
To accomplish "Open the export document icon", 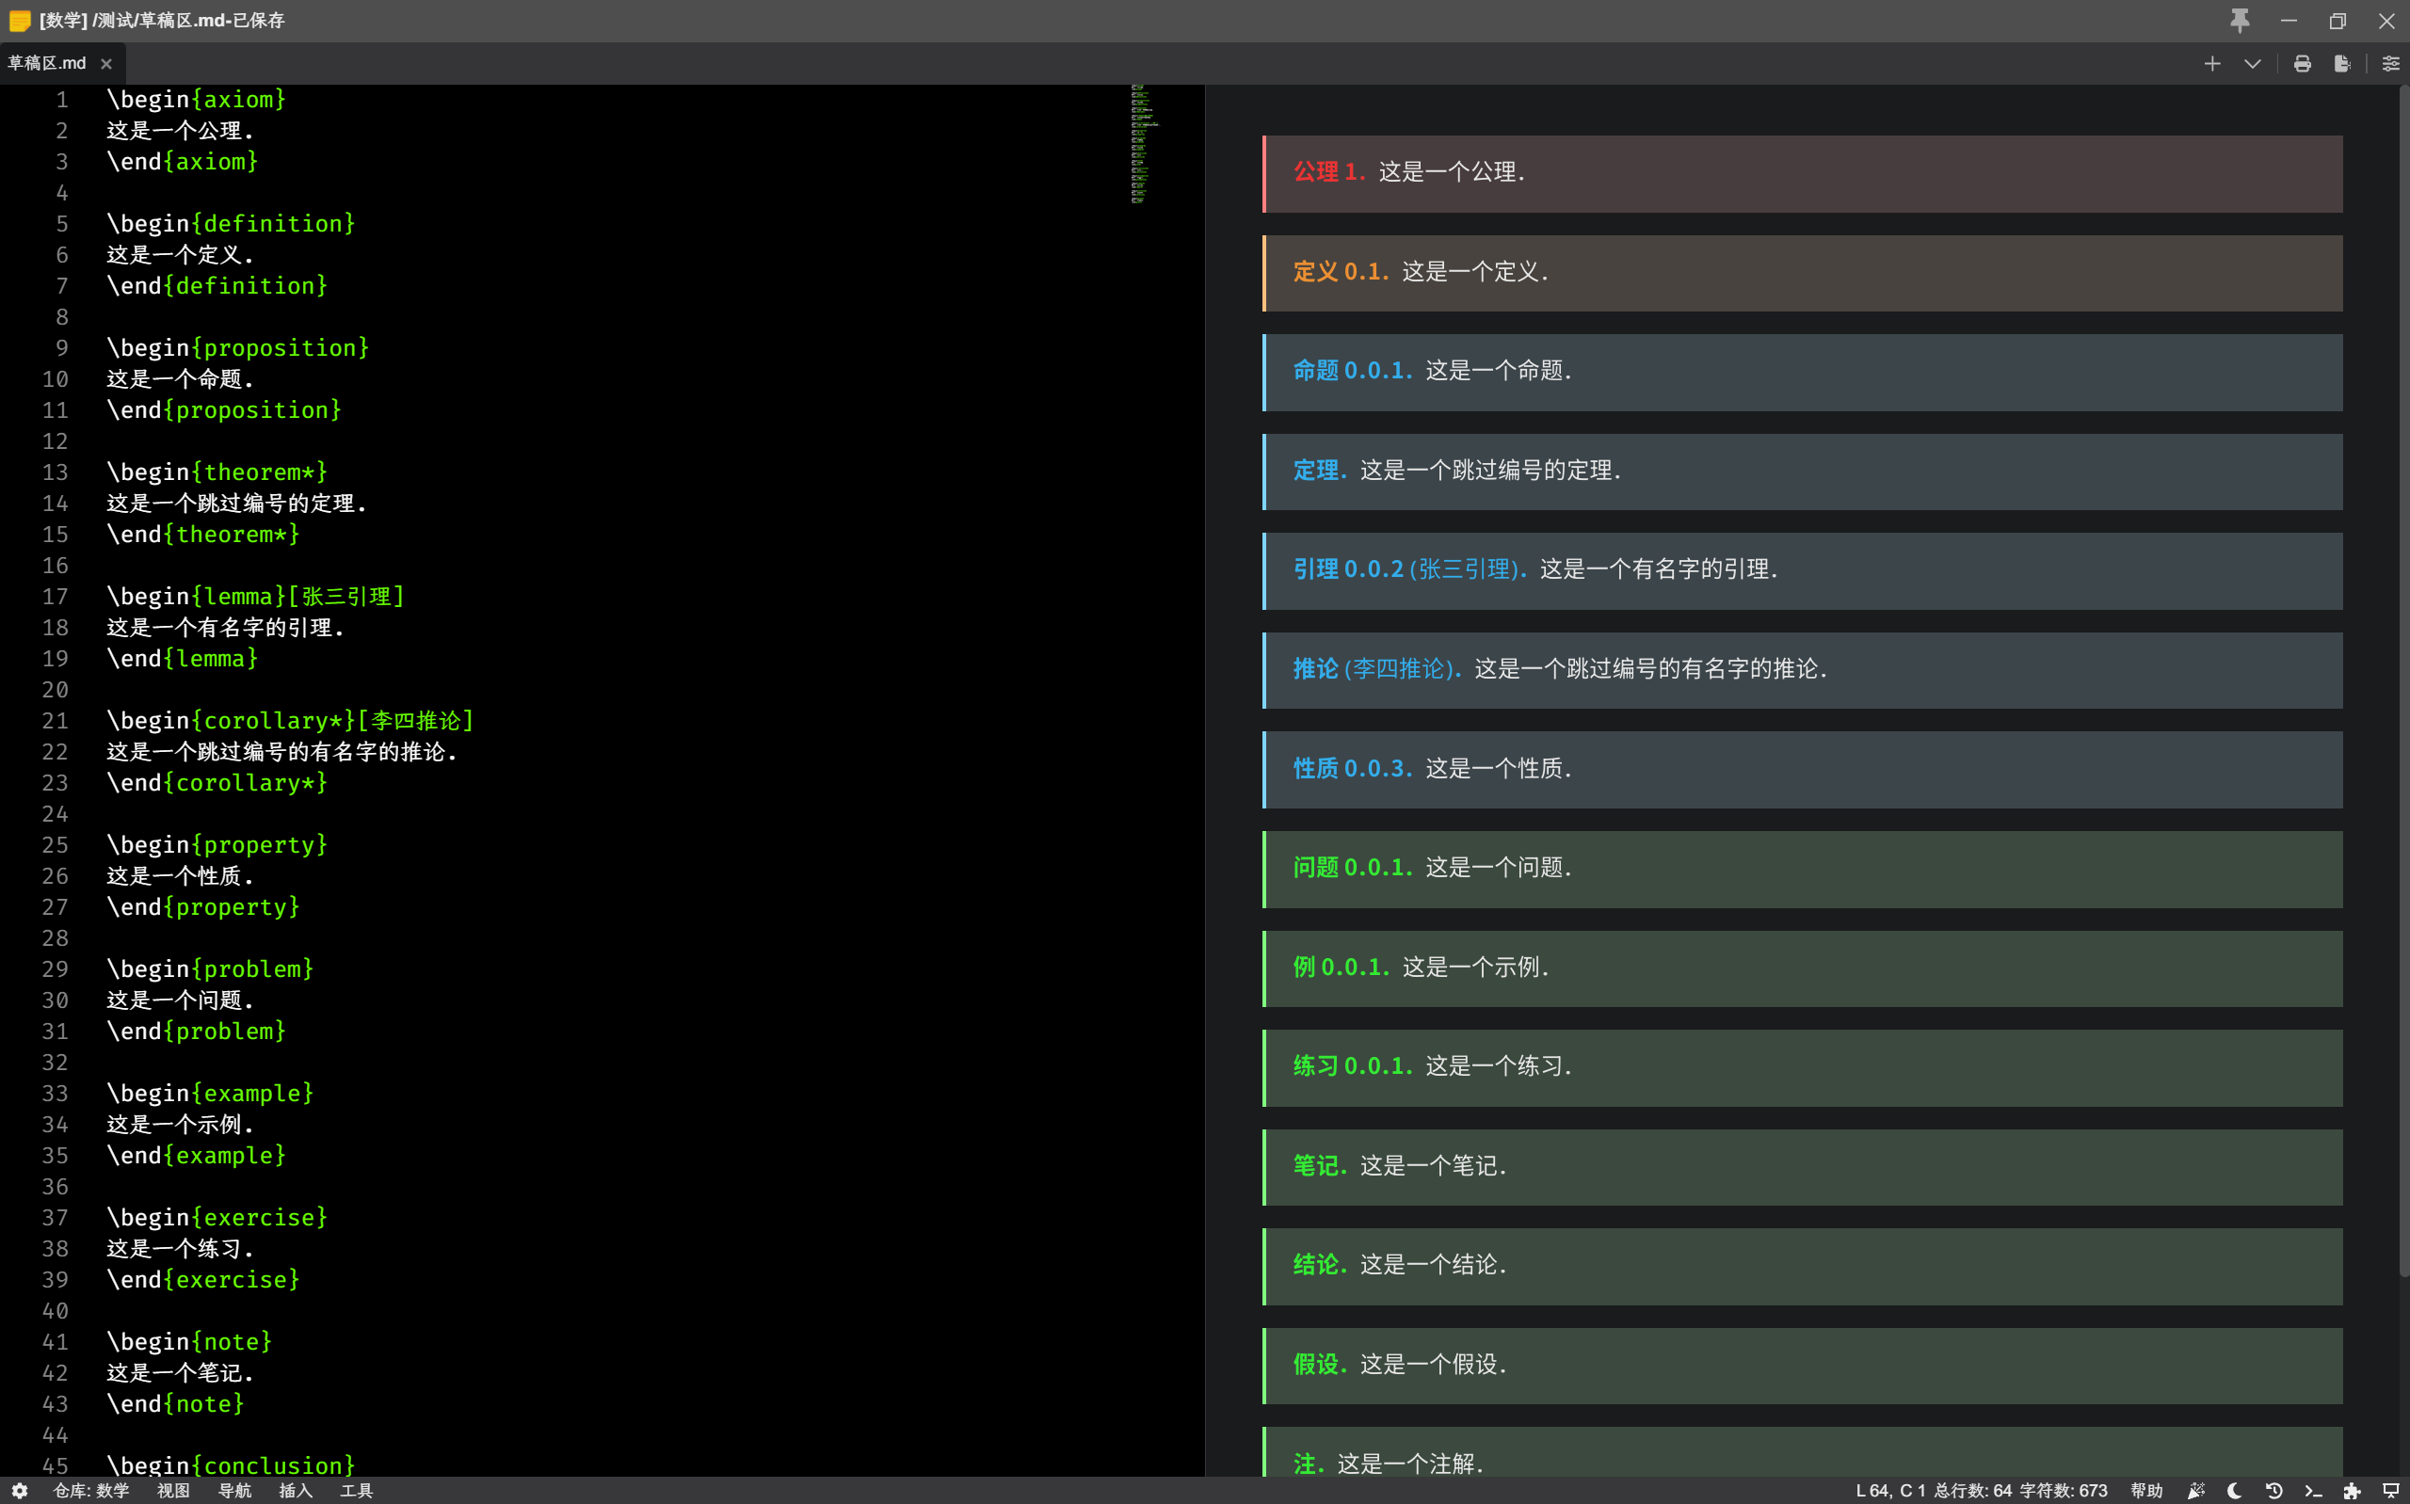I will point(2341,64).
